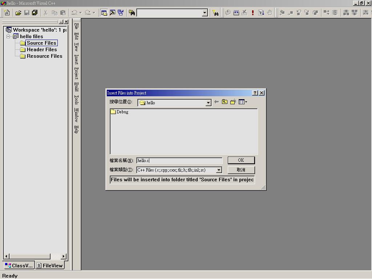The image size is (372, 279).
Task: Click the workspace scrollbar left arrow
Action: click(7, 256)
